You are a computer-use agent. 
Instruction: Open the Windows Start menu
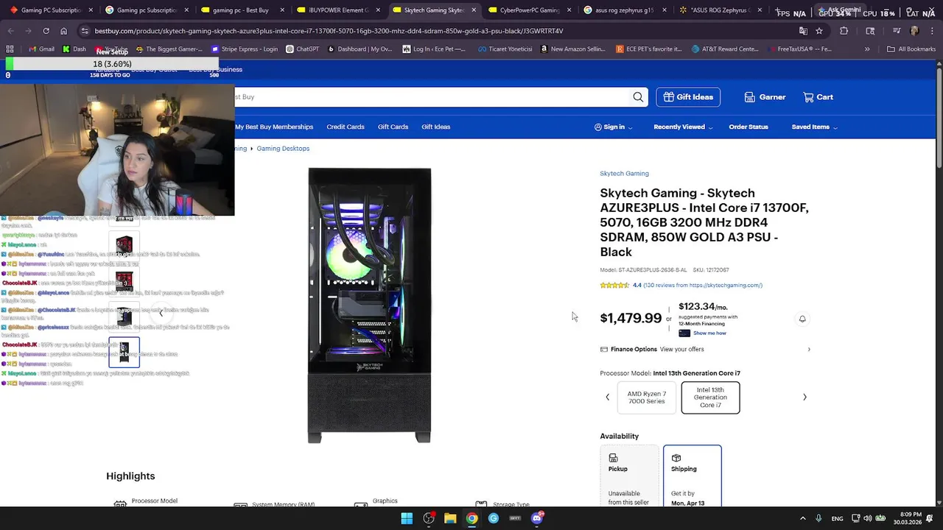407,518
